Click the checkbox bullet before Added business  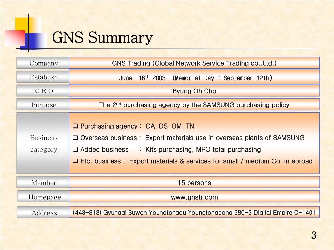point(75,149)
